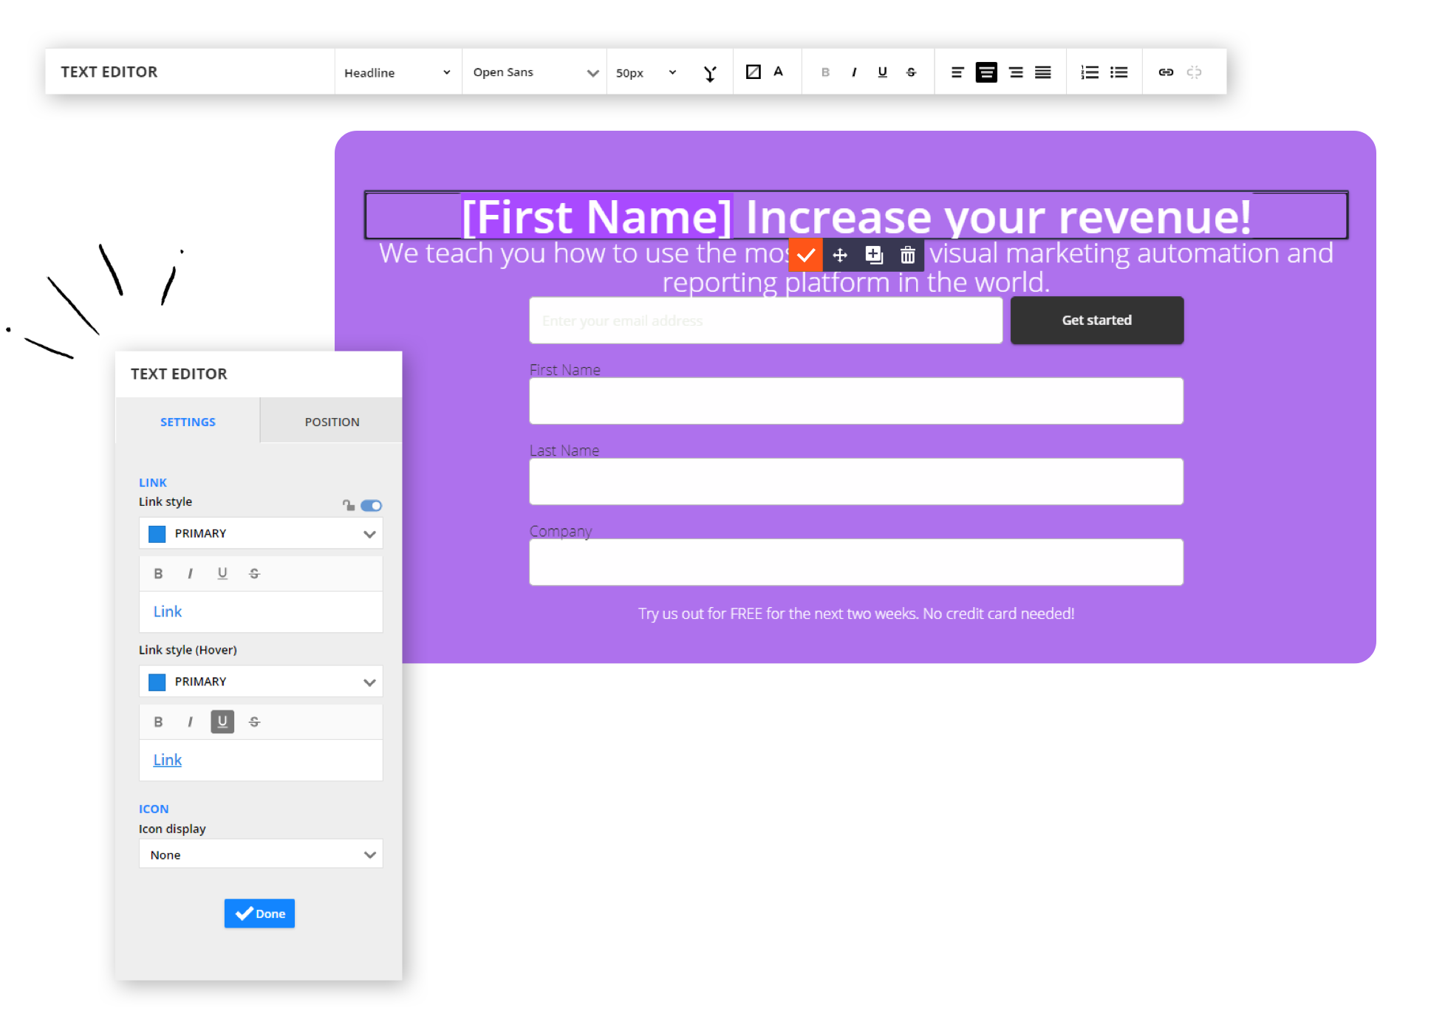Enable underline for the hover link style
The image size is (1431, 1028).
click(222, 722)
